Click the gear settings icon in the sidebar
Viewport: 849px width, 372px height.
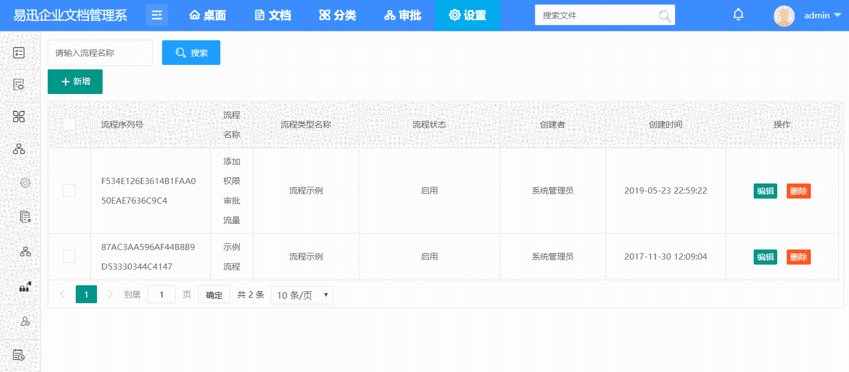pos(24,182)
